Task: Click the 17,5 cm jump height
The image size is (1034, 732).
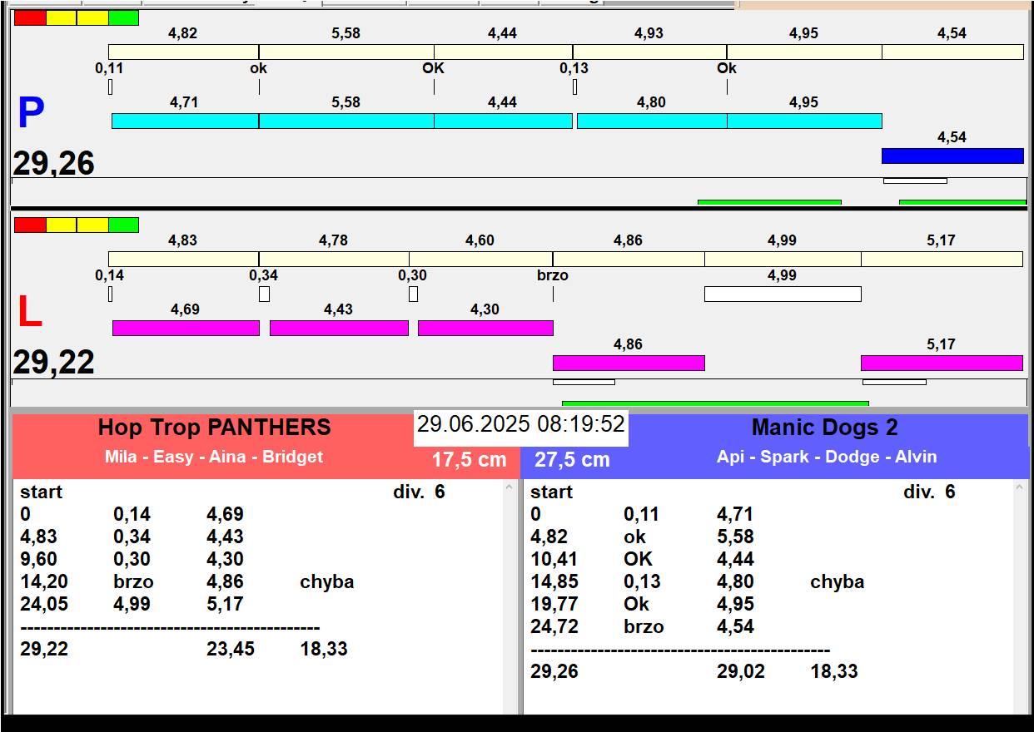Action: [x=469, y=459]
